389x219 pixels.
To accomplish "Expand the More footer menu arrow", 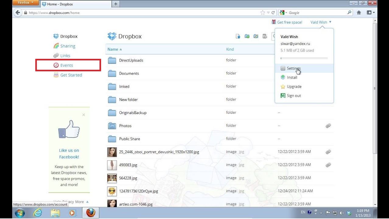I will click(x=87, y=202).
